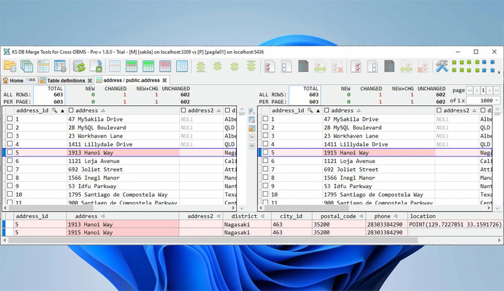Image resolution: width=504 pixels, height=291 pixels.
Task: Open the hammer and wrench tools icon
Action: [442, 66]
